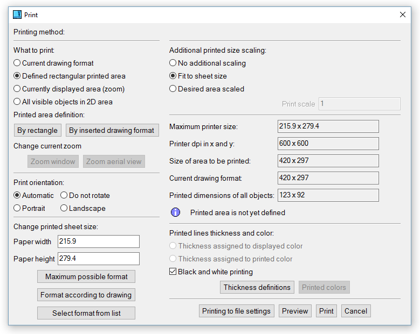Set print orientation to Portrait
420x334 pixels.
click(x=17, y=208)
